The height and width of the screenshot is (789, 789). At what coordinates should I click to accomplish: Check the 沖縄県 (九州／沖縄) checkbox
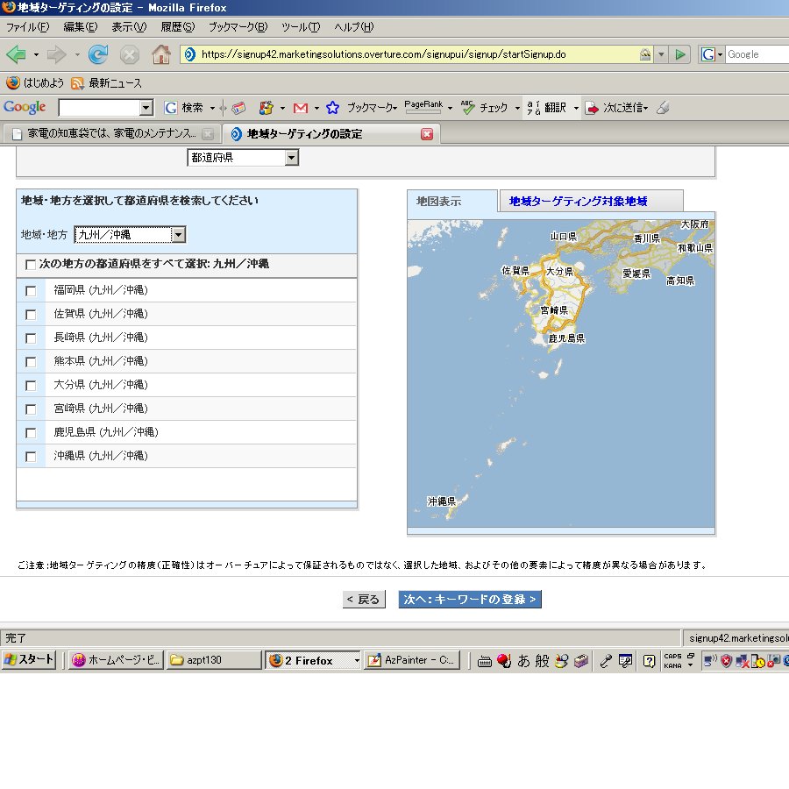[31, 457]
